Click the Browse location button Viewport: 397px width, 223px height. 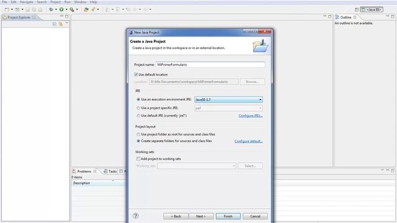pyautogui.click(x=252, y=82)
